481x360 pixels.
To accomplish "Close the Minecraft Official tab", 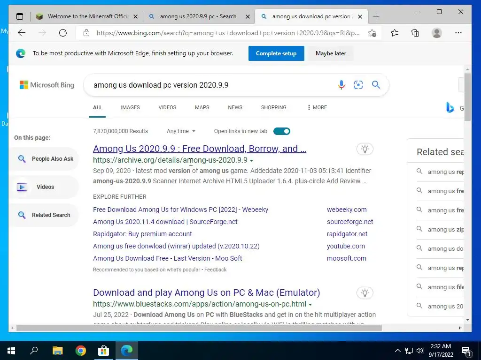I will 135,16.
